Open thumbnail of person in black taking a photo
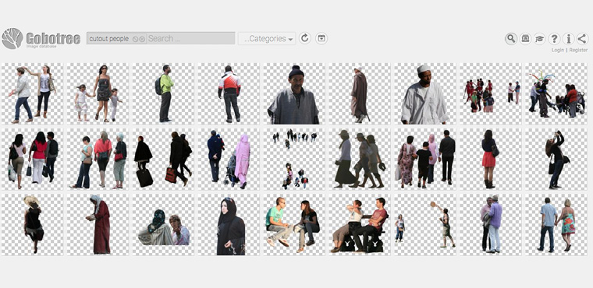This screenshot has width=593, height=288. point(556,159)
